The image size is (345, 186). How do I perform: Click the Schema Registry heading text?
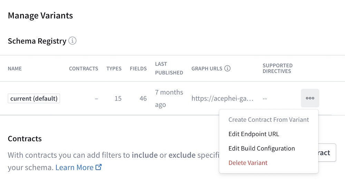[x=37, y=41]
